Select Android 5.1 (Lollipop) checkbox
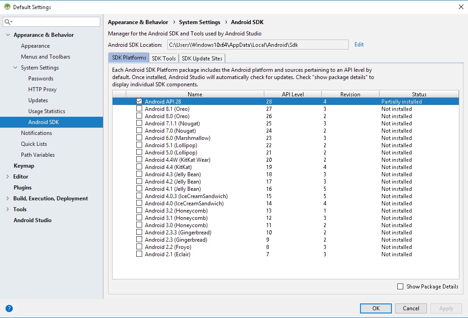The height and width of the screenshot is (318, 468). pos(139,145)
